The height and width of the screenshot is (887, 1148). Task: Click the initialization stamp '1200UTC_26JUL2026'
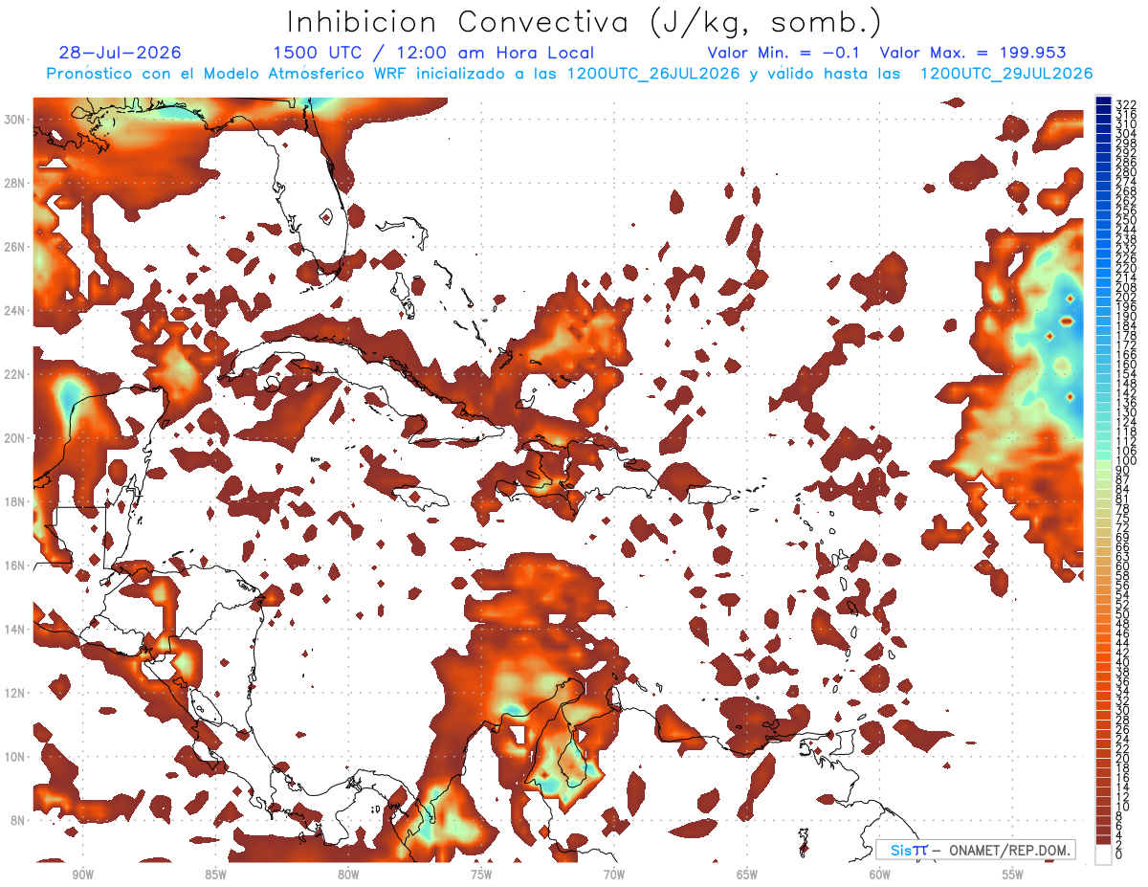pos(653,74)
